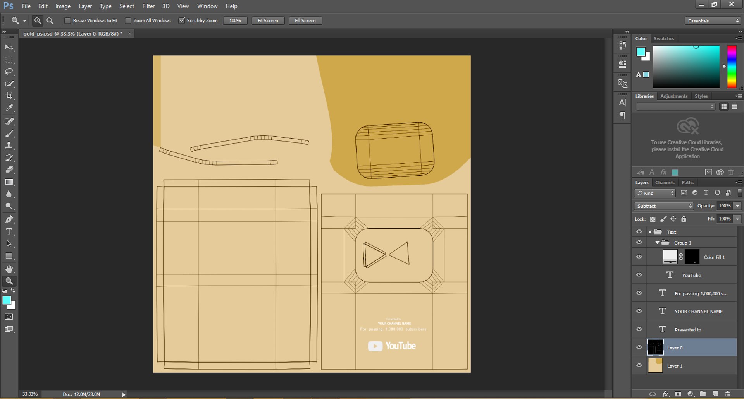Select the Horizontal Type tool
This screenshot has height=399, width=744.
[9, 231]
